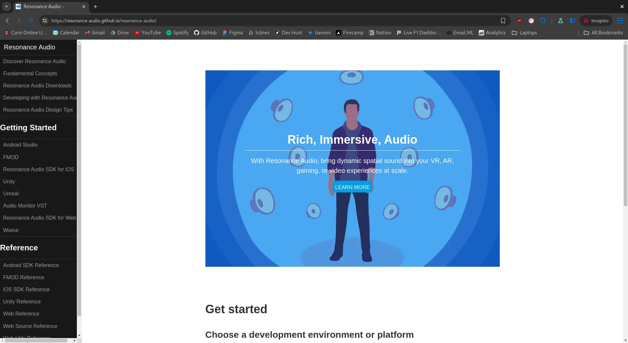Screen dimensions: 628x343
Task: Click the Incognito indicator button
Action: (x=596, y=21)
